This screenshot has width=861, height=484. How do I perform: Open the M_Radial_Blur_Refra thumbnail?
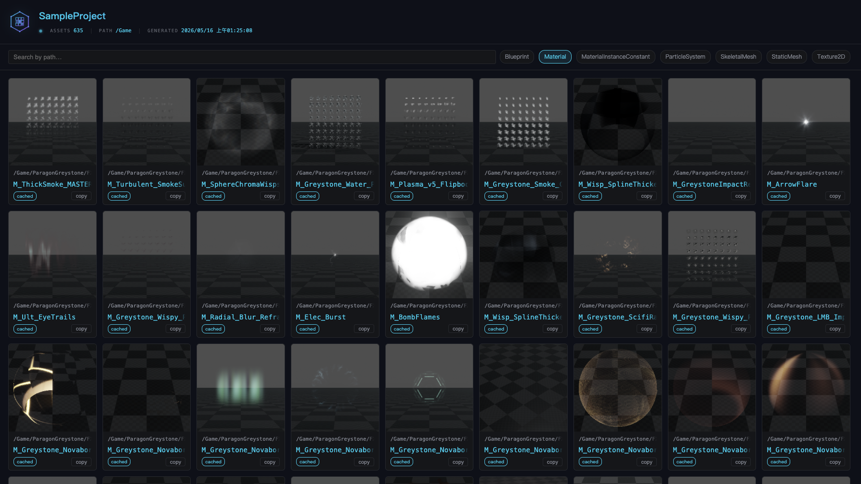[x=241, y=255]
